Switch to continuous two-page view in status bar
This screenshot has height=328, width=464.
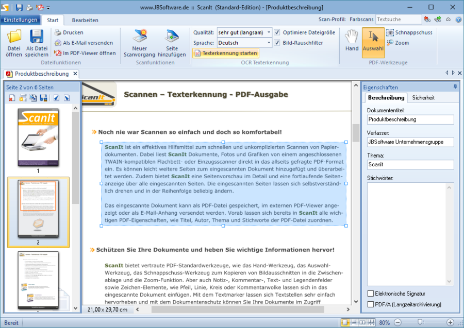(371, 322)
